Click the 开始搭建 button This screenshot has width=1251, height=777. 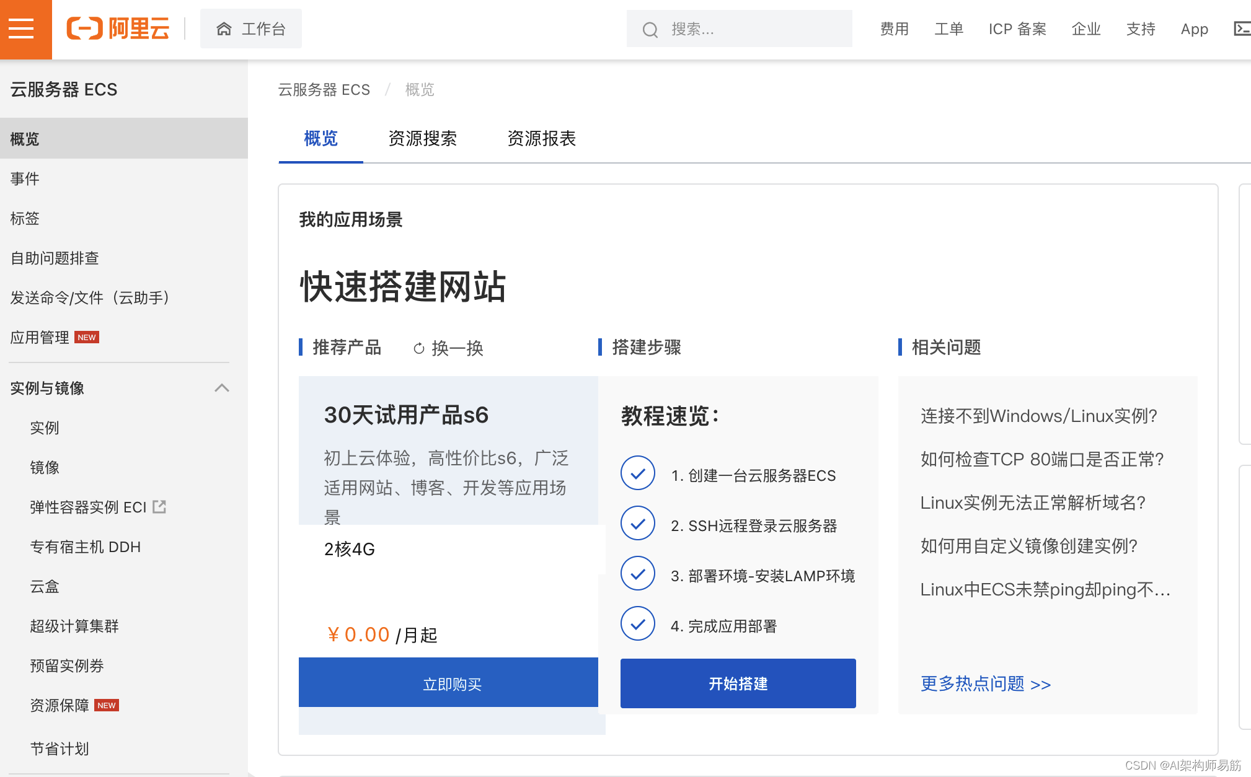[738, 683]
